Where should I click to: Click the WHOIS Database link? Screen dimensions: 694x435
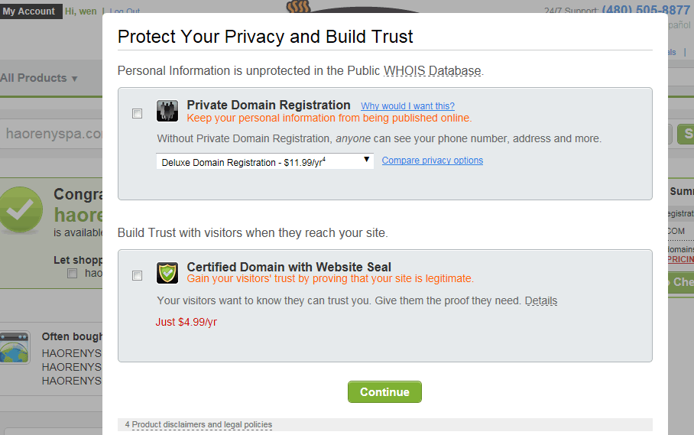coord(432,71)
